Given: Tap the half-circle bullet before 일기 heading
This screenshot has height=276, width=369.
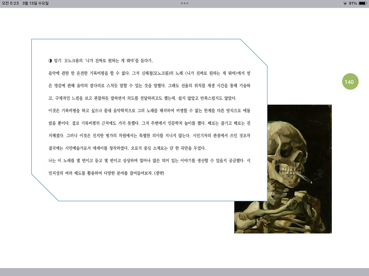Looking at the screenshot, I should coord(50,61).
